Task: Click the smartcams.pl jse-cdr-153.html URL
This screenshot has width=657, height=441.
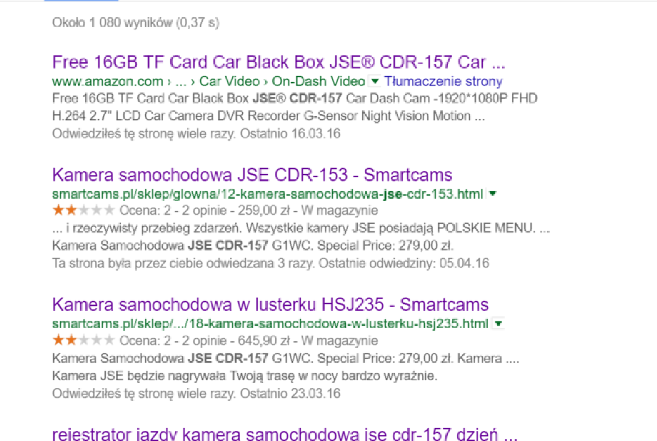Action: (x=268, y=194)
